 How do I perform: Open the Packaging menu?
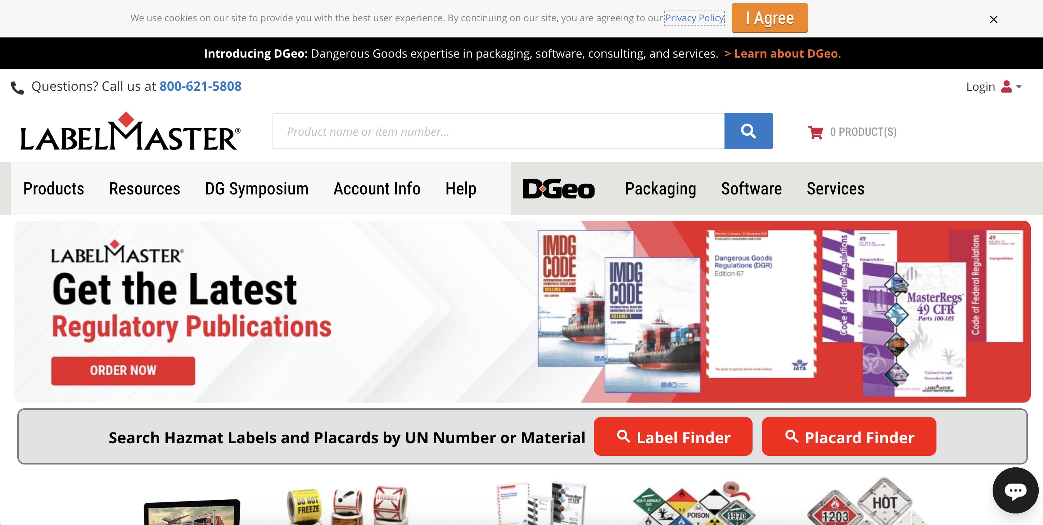pos(660,188)
